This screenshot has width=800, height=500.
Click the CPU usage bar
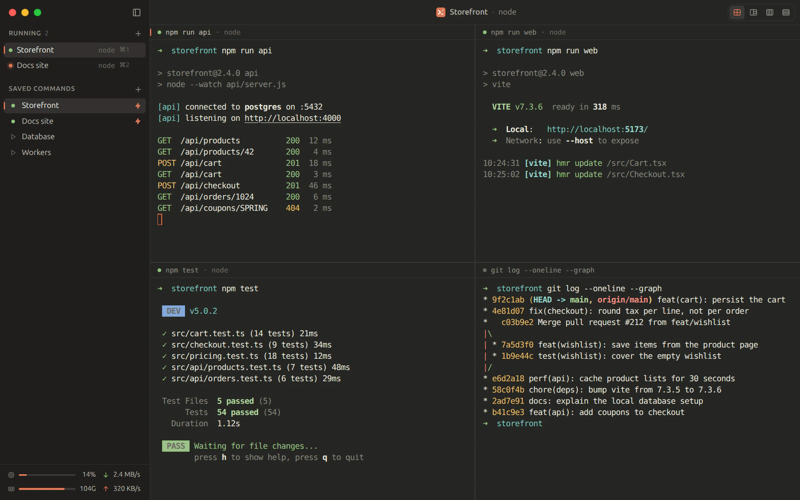pos(47,475)
